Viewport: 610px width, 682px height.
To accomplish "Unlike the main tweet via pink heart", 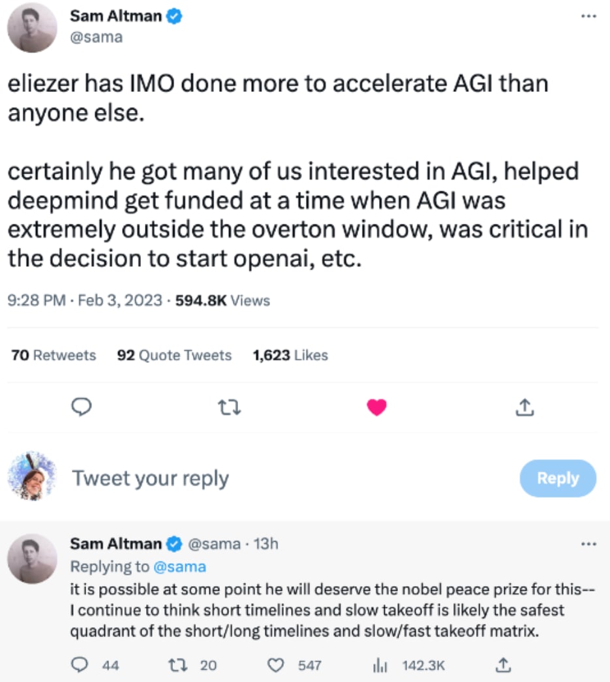I will click(377, 408).
